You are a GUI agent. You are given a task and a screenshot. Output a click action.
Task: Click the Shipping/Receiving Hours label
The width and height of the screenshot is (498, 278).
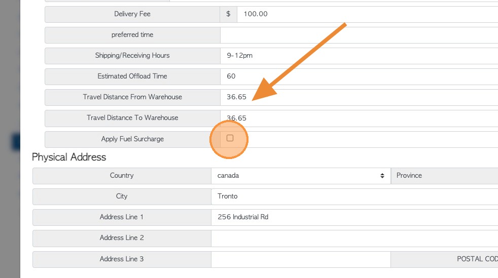point(132,56)
